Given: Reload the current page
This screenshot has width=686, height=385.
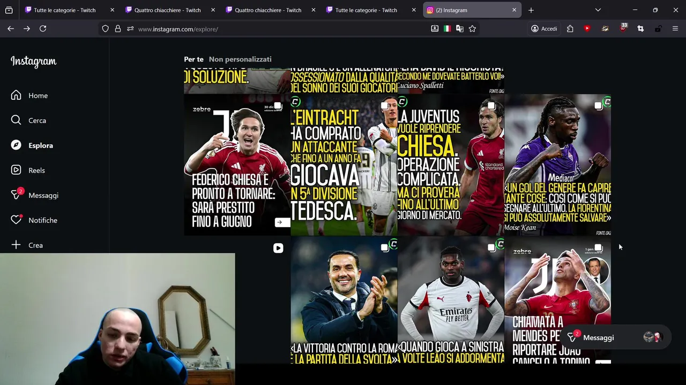Looking at the screenshot, I should [43, 29].
